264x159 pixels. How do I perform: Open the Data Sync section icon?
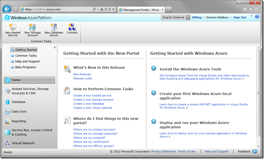(x=8, y=112)
